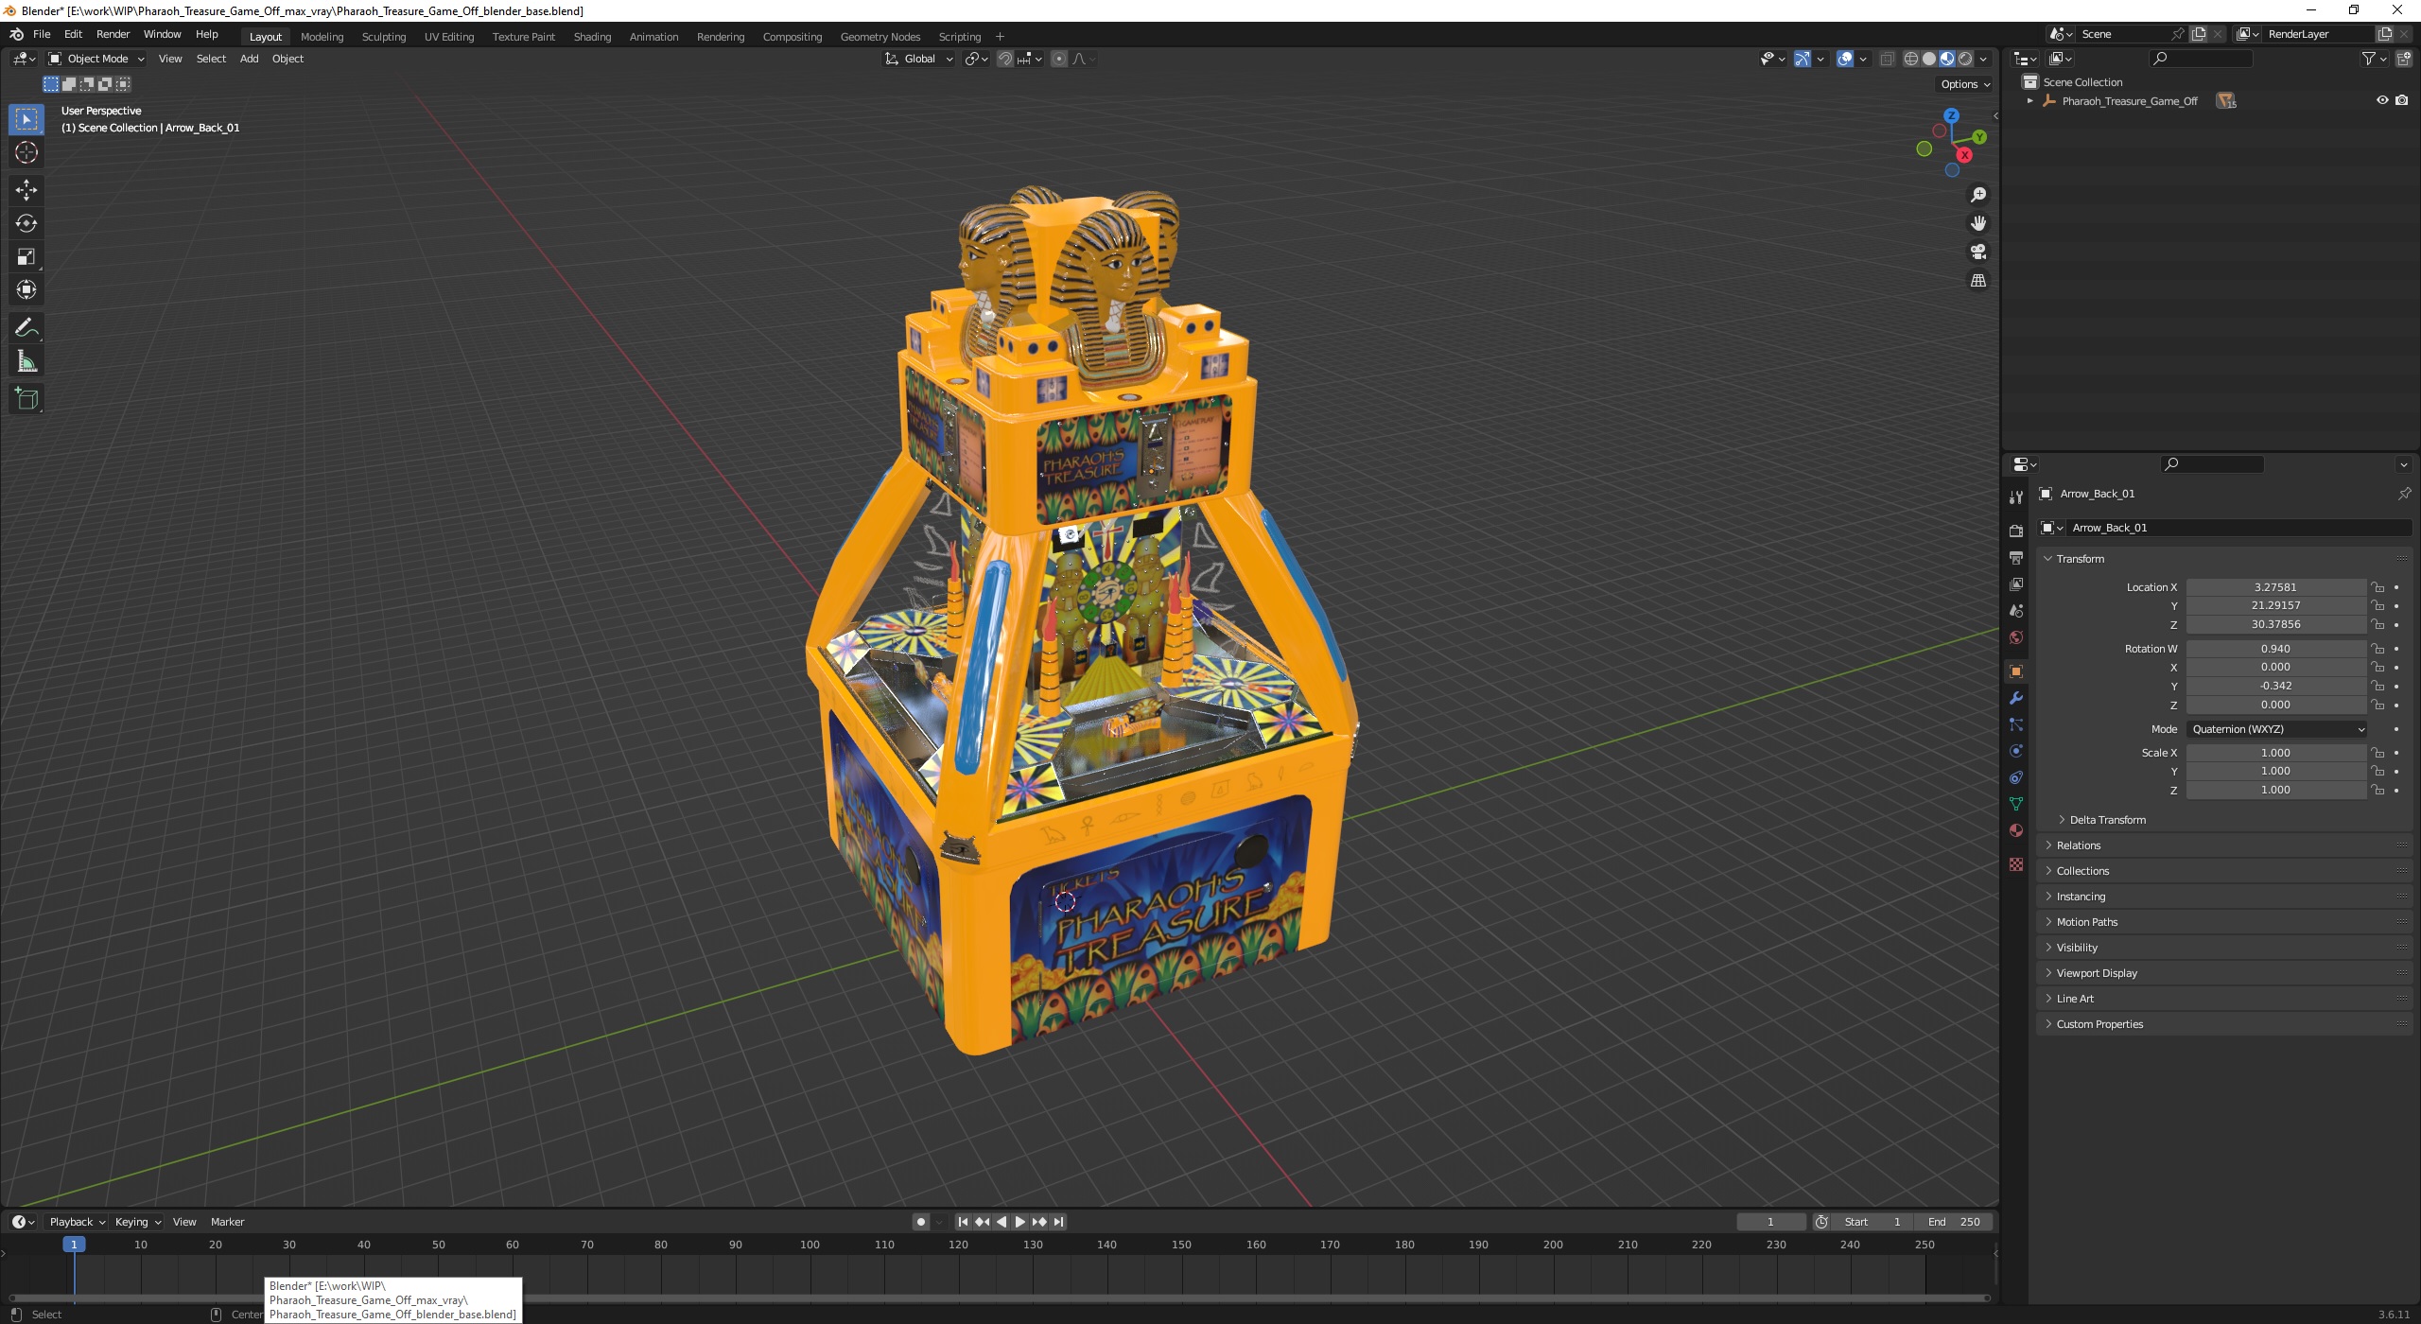Image resolution: width=2421 pixels, height=1324 pixels.
Task: Toggle viewport gizmos display
Action: tap(1802, 59)
